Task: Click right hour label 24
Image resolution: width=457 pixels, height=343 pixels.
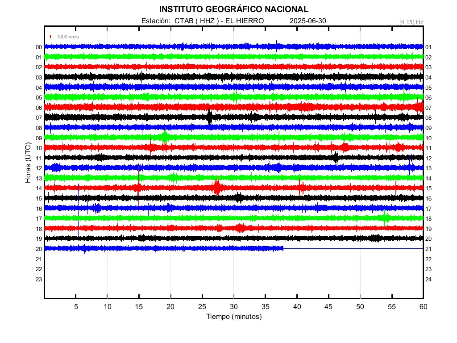Action: coord(428,280)
